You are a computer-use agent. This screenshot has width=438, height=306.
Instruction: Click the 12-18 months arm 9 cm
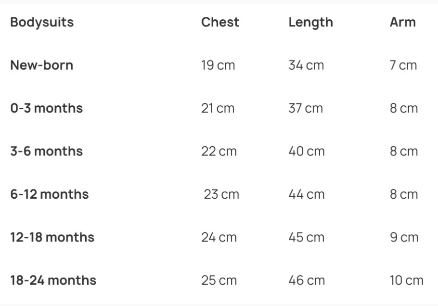(x=403, y=237)
